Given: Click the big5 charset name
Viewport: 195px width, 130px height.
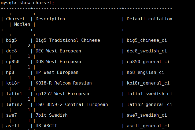Looking at the screenshot, I should click(11, 40).
